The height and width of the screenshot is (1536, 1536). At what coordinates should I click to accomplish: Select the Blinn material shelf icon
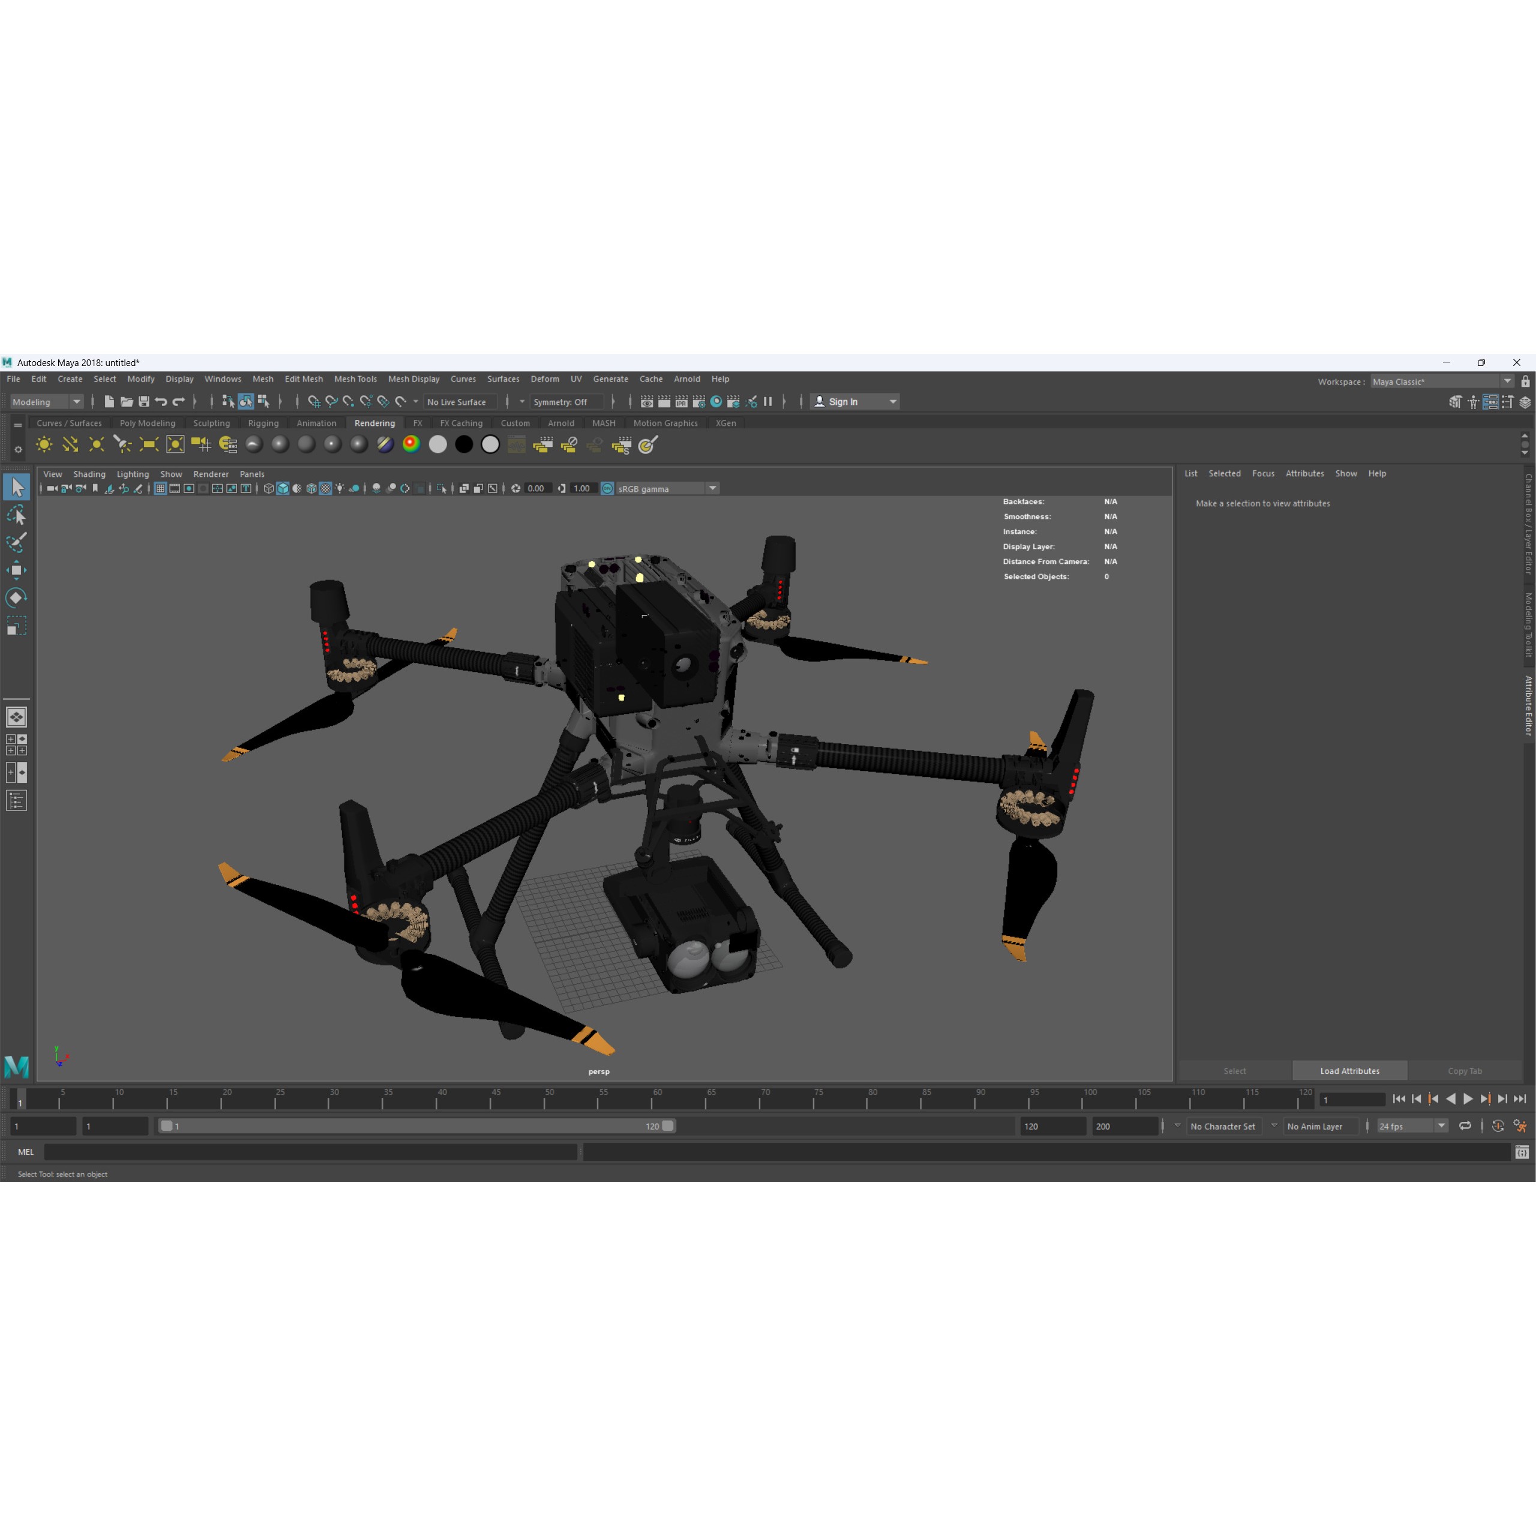tap(280, 445)
